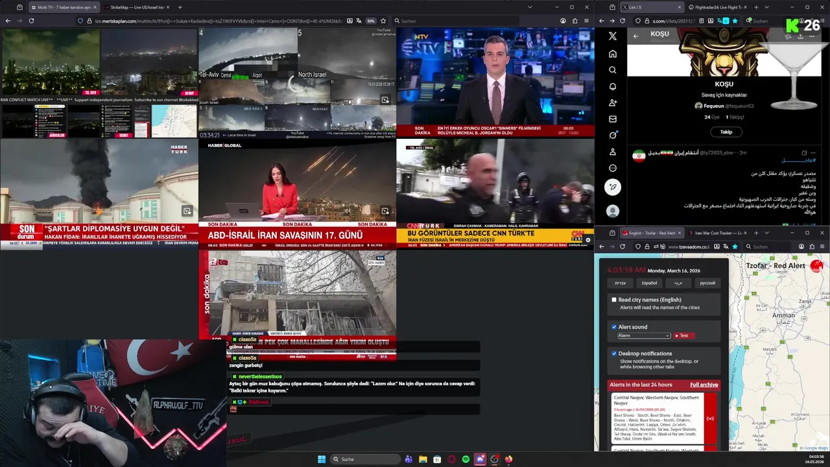
Task: Switch Tzofar language to Hebrew
Action: point(620,283)
